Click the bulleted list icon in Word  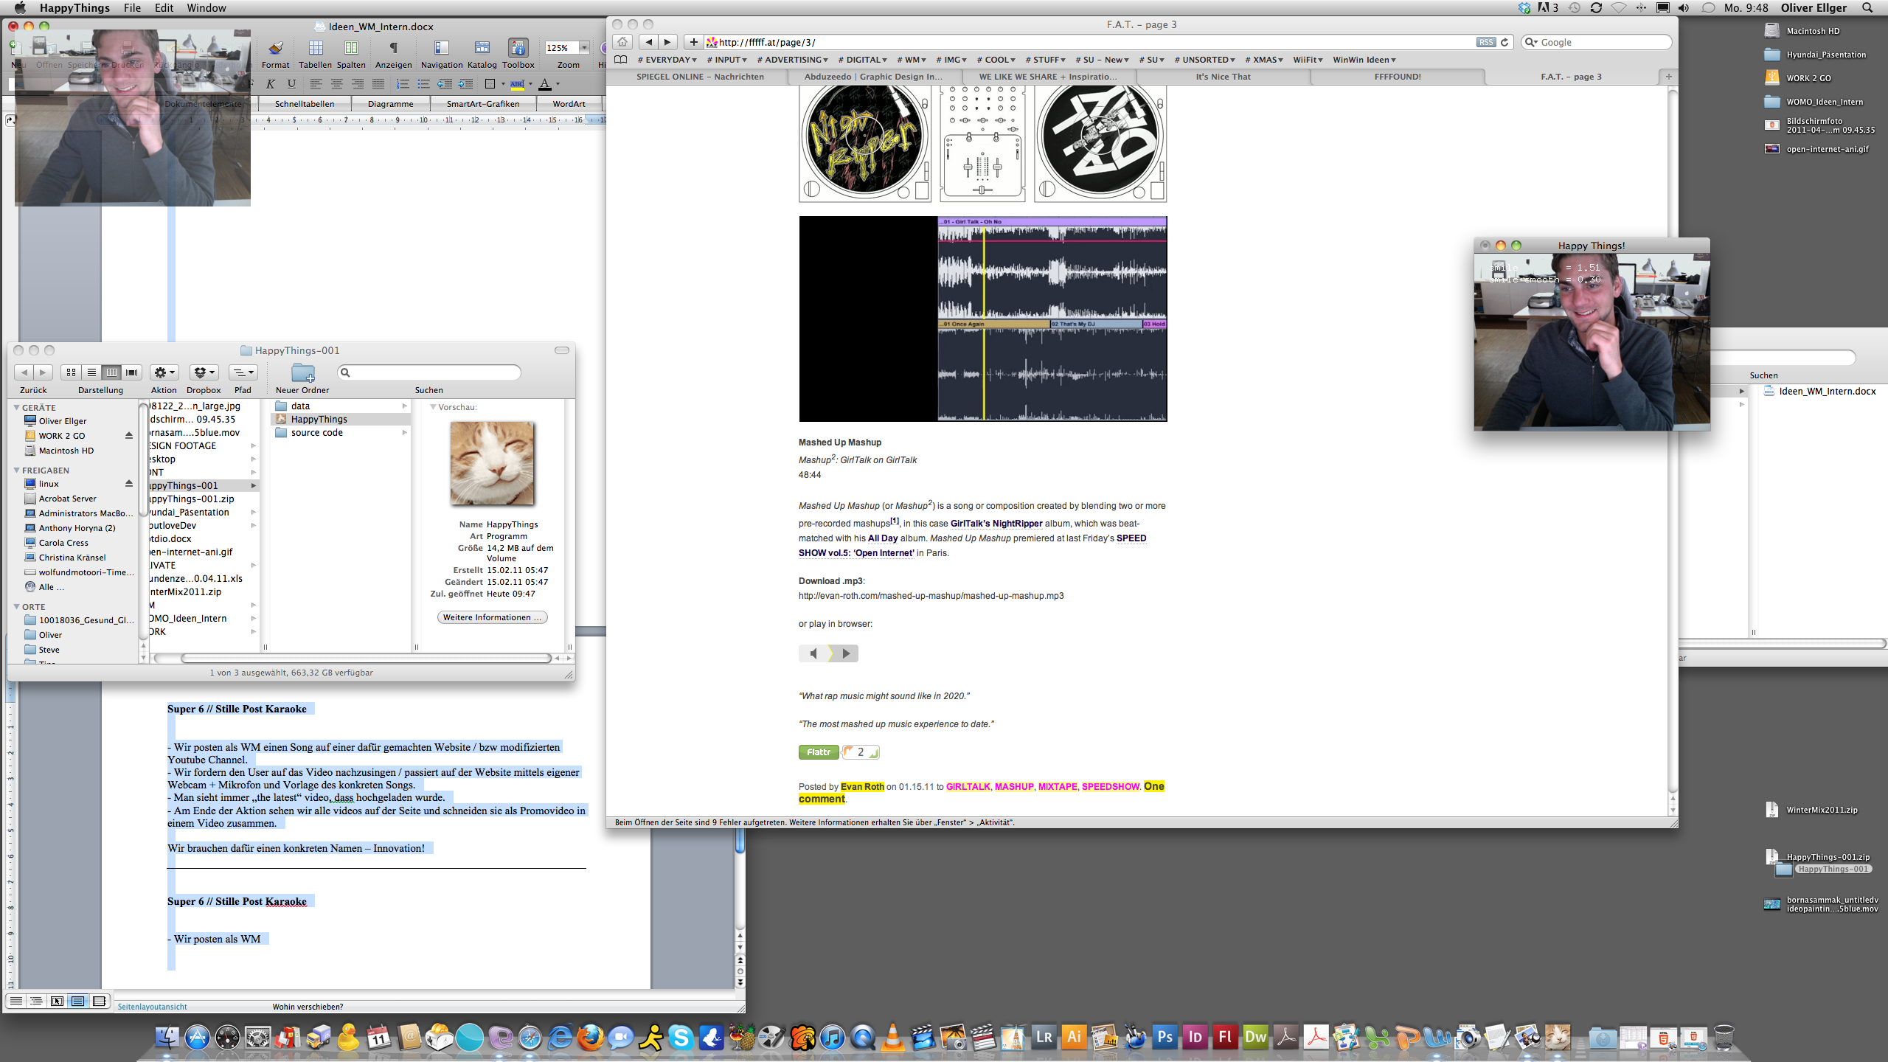(423, 84)
